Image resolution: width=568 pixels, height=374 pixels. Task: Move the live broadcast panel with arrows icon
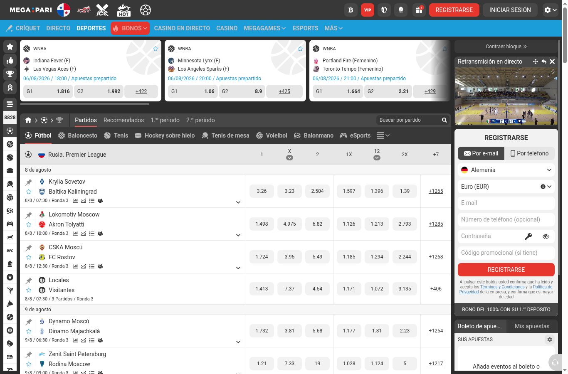click(536, 62)
